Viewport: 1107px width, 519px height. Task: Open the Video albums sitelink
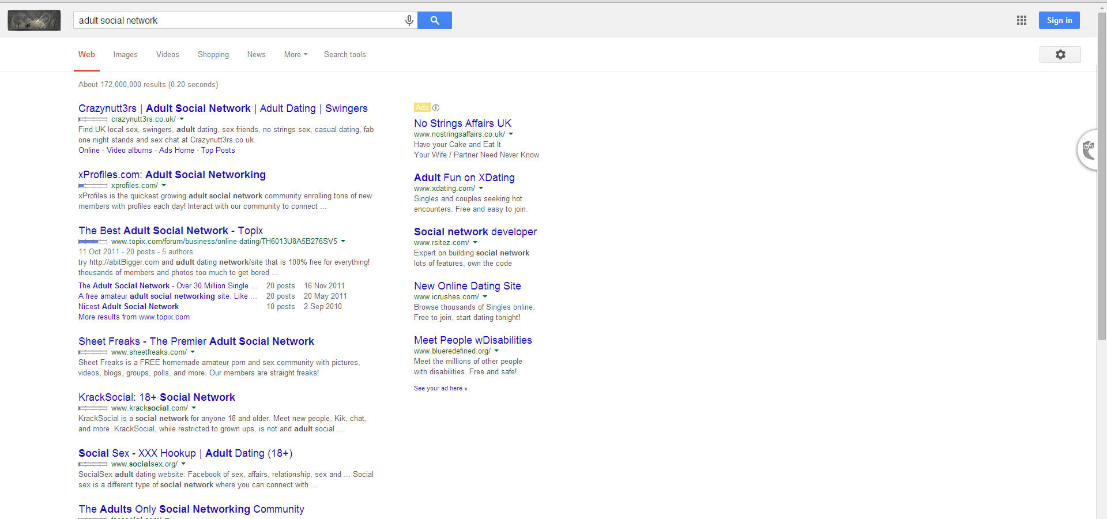[x=129, y=151]
